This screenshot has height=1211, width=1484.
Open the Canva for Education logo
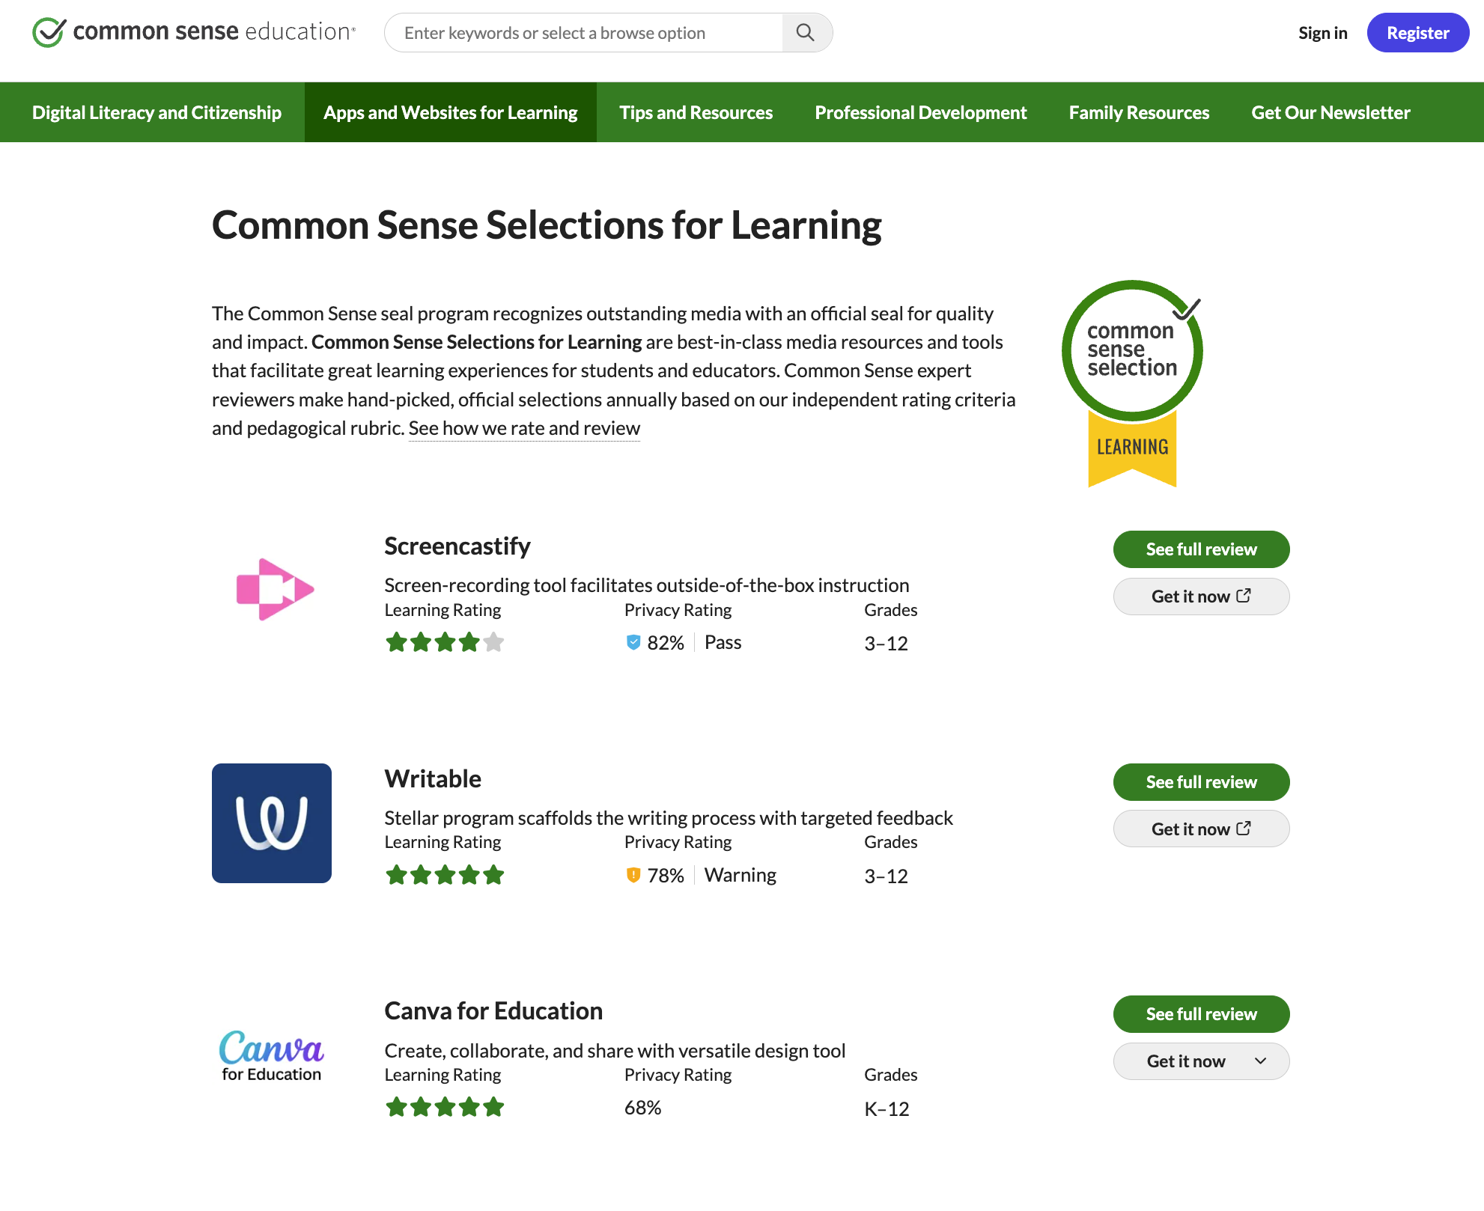[272, 1055]
